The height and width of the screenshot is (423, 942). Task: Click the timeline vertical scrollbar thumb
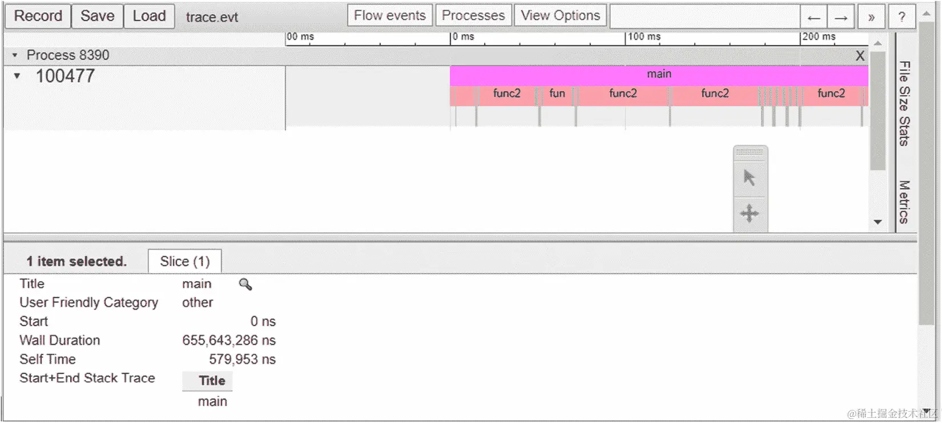877,111
